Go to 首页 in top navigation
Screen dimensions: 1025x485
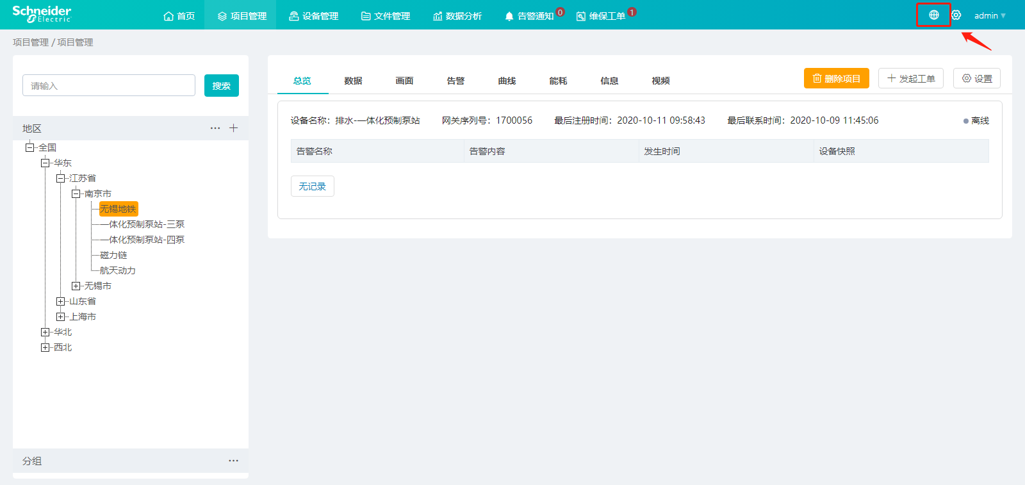pyautogui.click(x=179, y=16)
